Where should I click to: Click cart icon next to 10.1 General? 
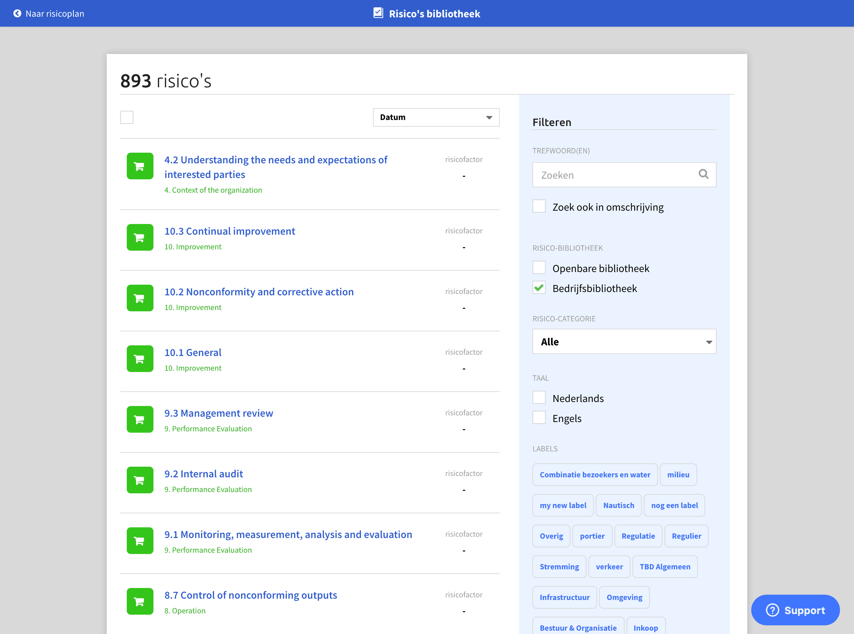point(140,359)
